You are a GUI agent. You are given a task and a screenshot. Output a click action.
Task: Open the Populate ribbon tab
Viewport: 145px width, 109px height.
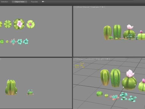tap(34, 2)
